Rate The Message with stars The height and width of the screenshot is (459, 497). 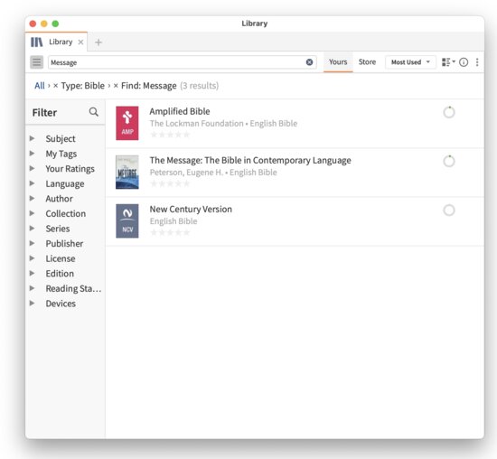pyautogui.click(x=170, y=183)
